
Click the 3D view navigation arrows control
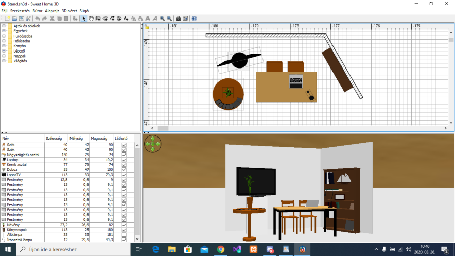tap(153, 144)
